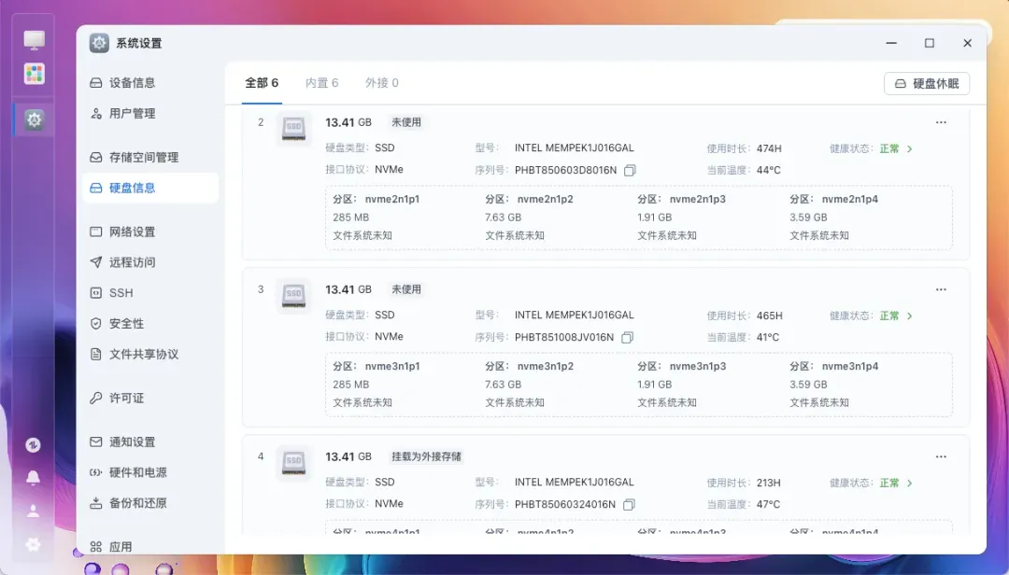The height and width of the screenshot is (575, 1009).
Task: Click disk 3 SSD drive thumbnail
Action: [x=293, y=295]
